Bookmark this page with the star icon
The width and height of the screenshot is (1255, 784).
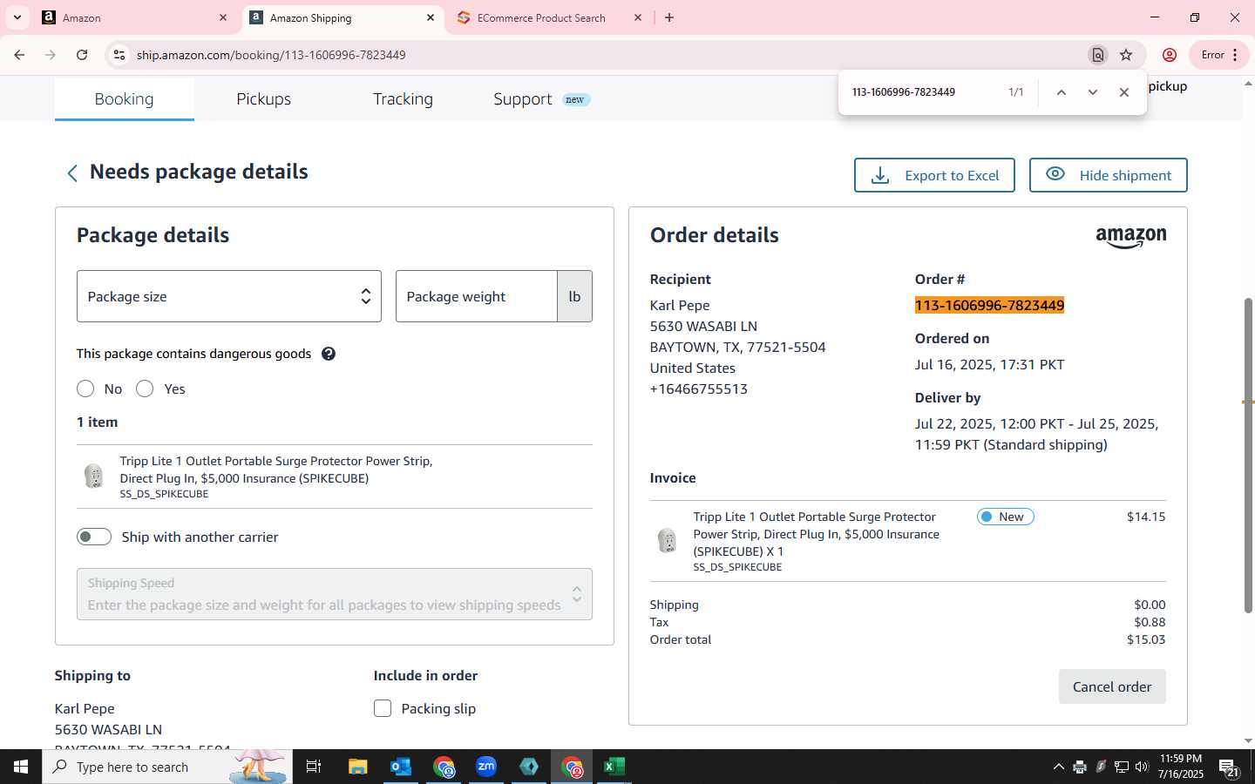click(x=1126, y=55)
